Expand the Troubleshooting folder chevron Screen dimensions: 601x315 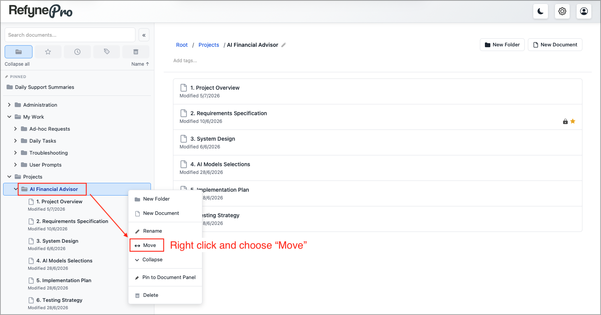tap(15, 153)
